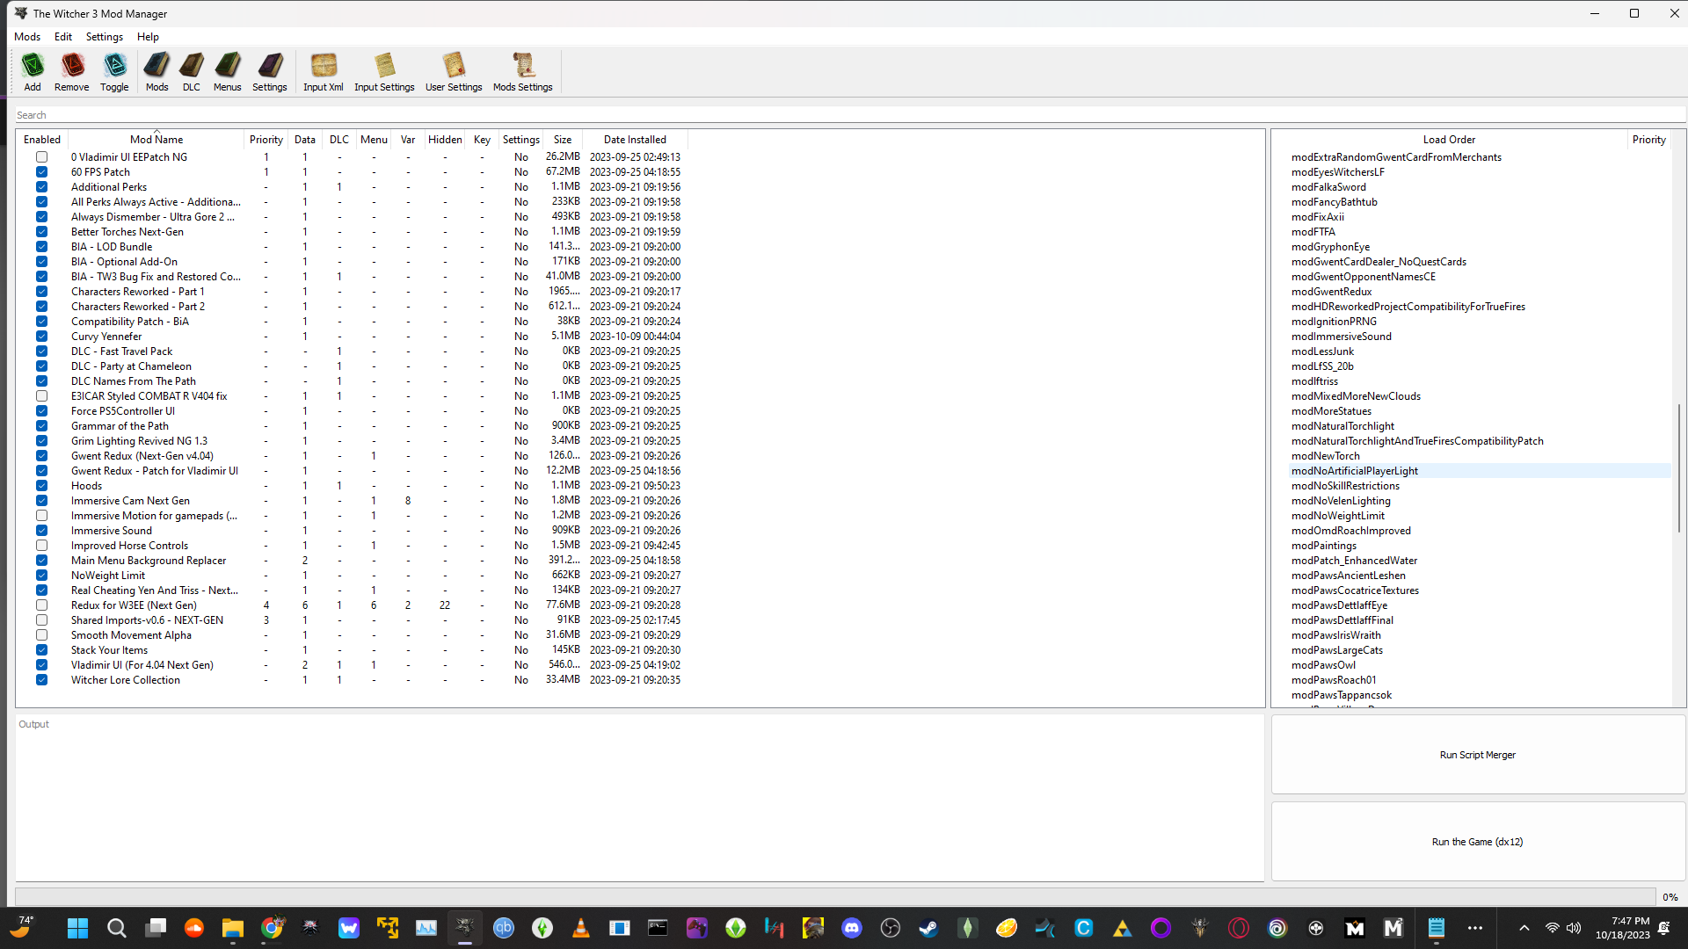The width and height of the screenshot is (1688, 949).
Task: Open Chrome from the taskbar
Action: pos(272,928)
